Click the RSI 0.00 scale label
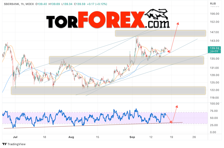 tap(213, 132)
